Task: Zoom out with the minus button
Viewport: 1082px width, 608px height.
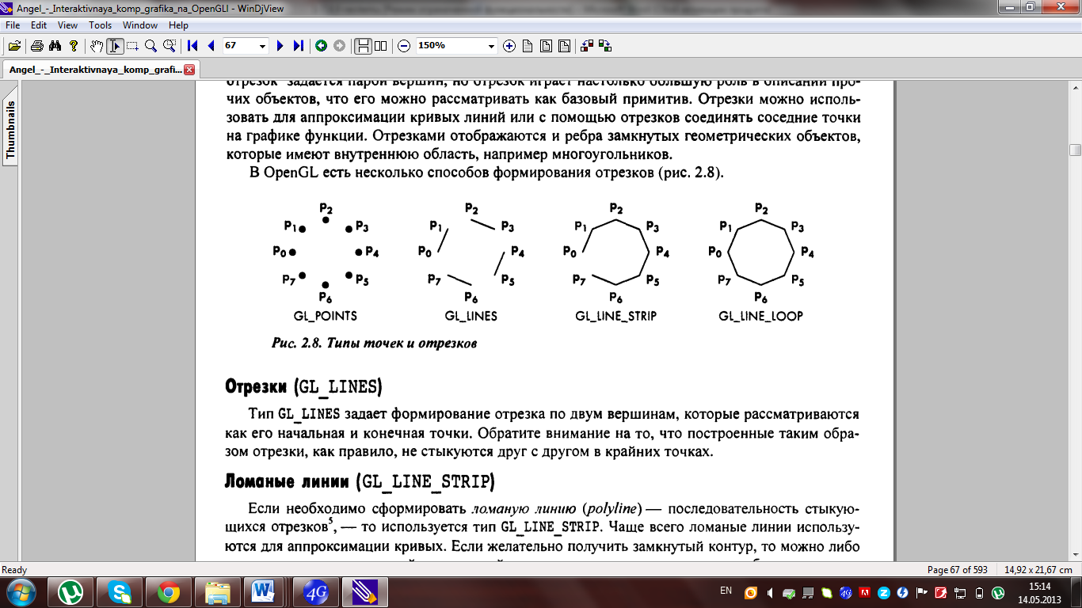Action: tap(404, 46)
